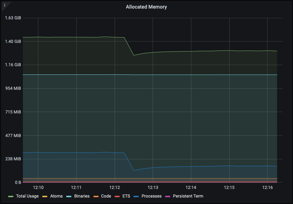Toggle the Atoms legend series
The image size is (293, 204).
point(56,196)
